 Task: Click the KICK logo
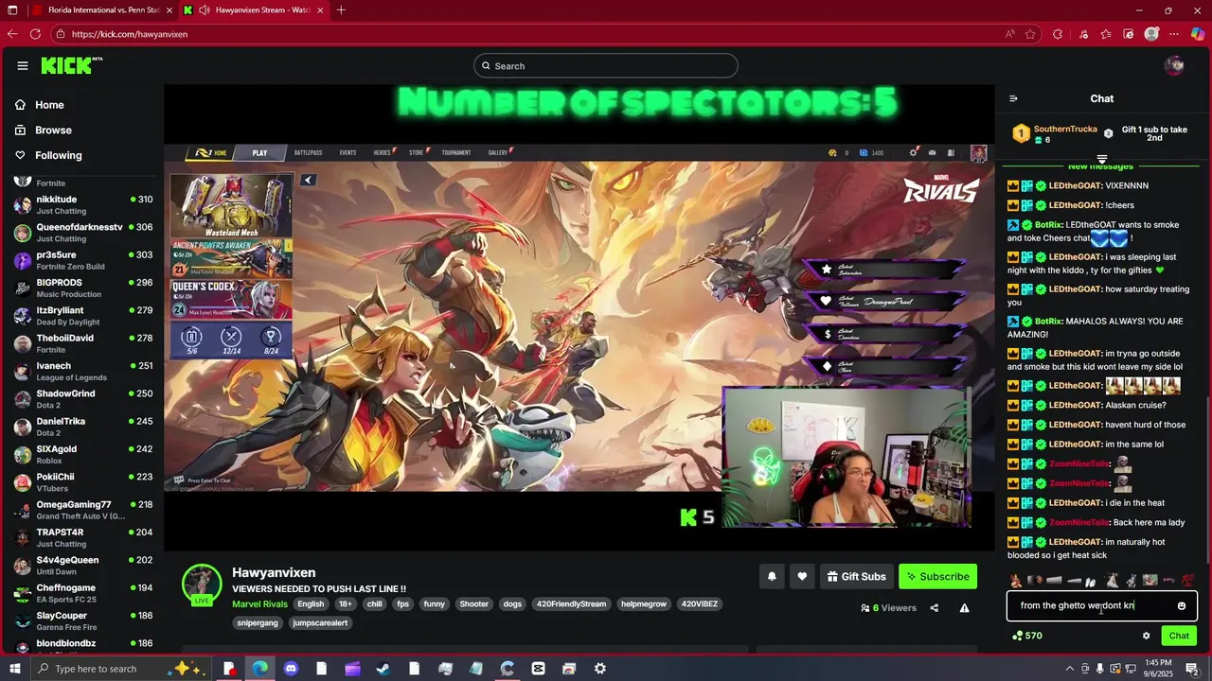pyautogui.click(x=71, y=65)
